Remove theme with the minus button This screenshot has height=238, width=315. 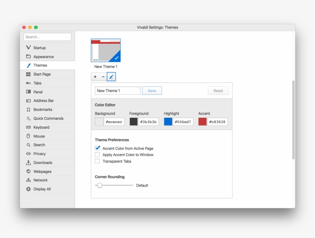coord(103,77)
